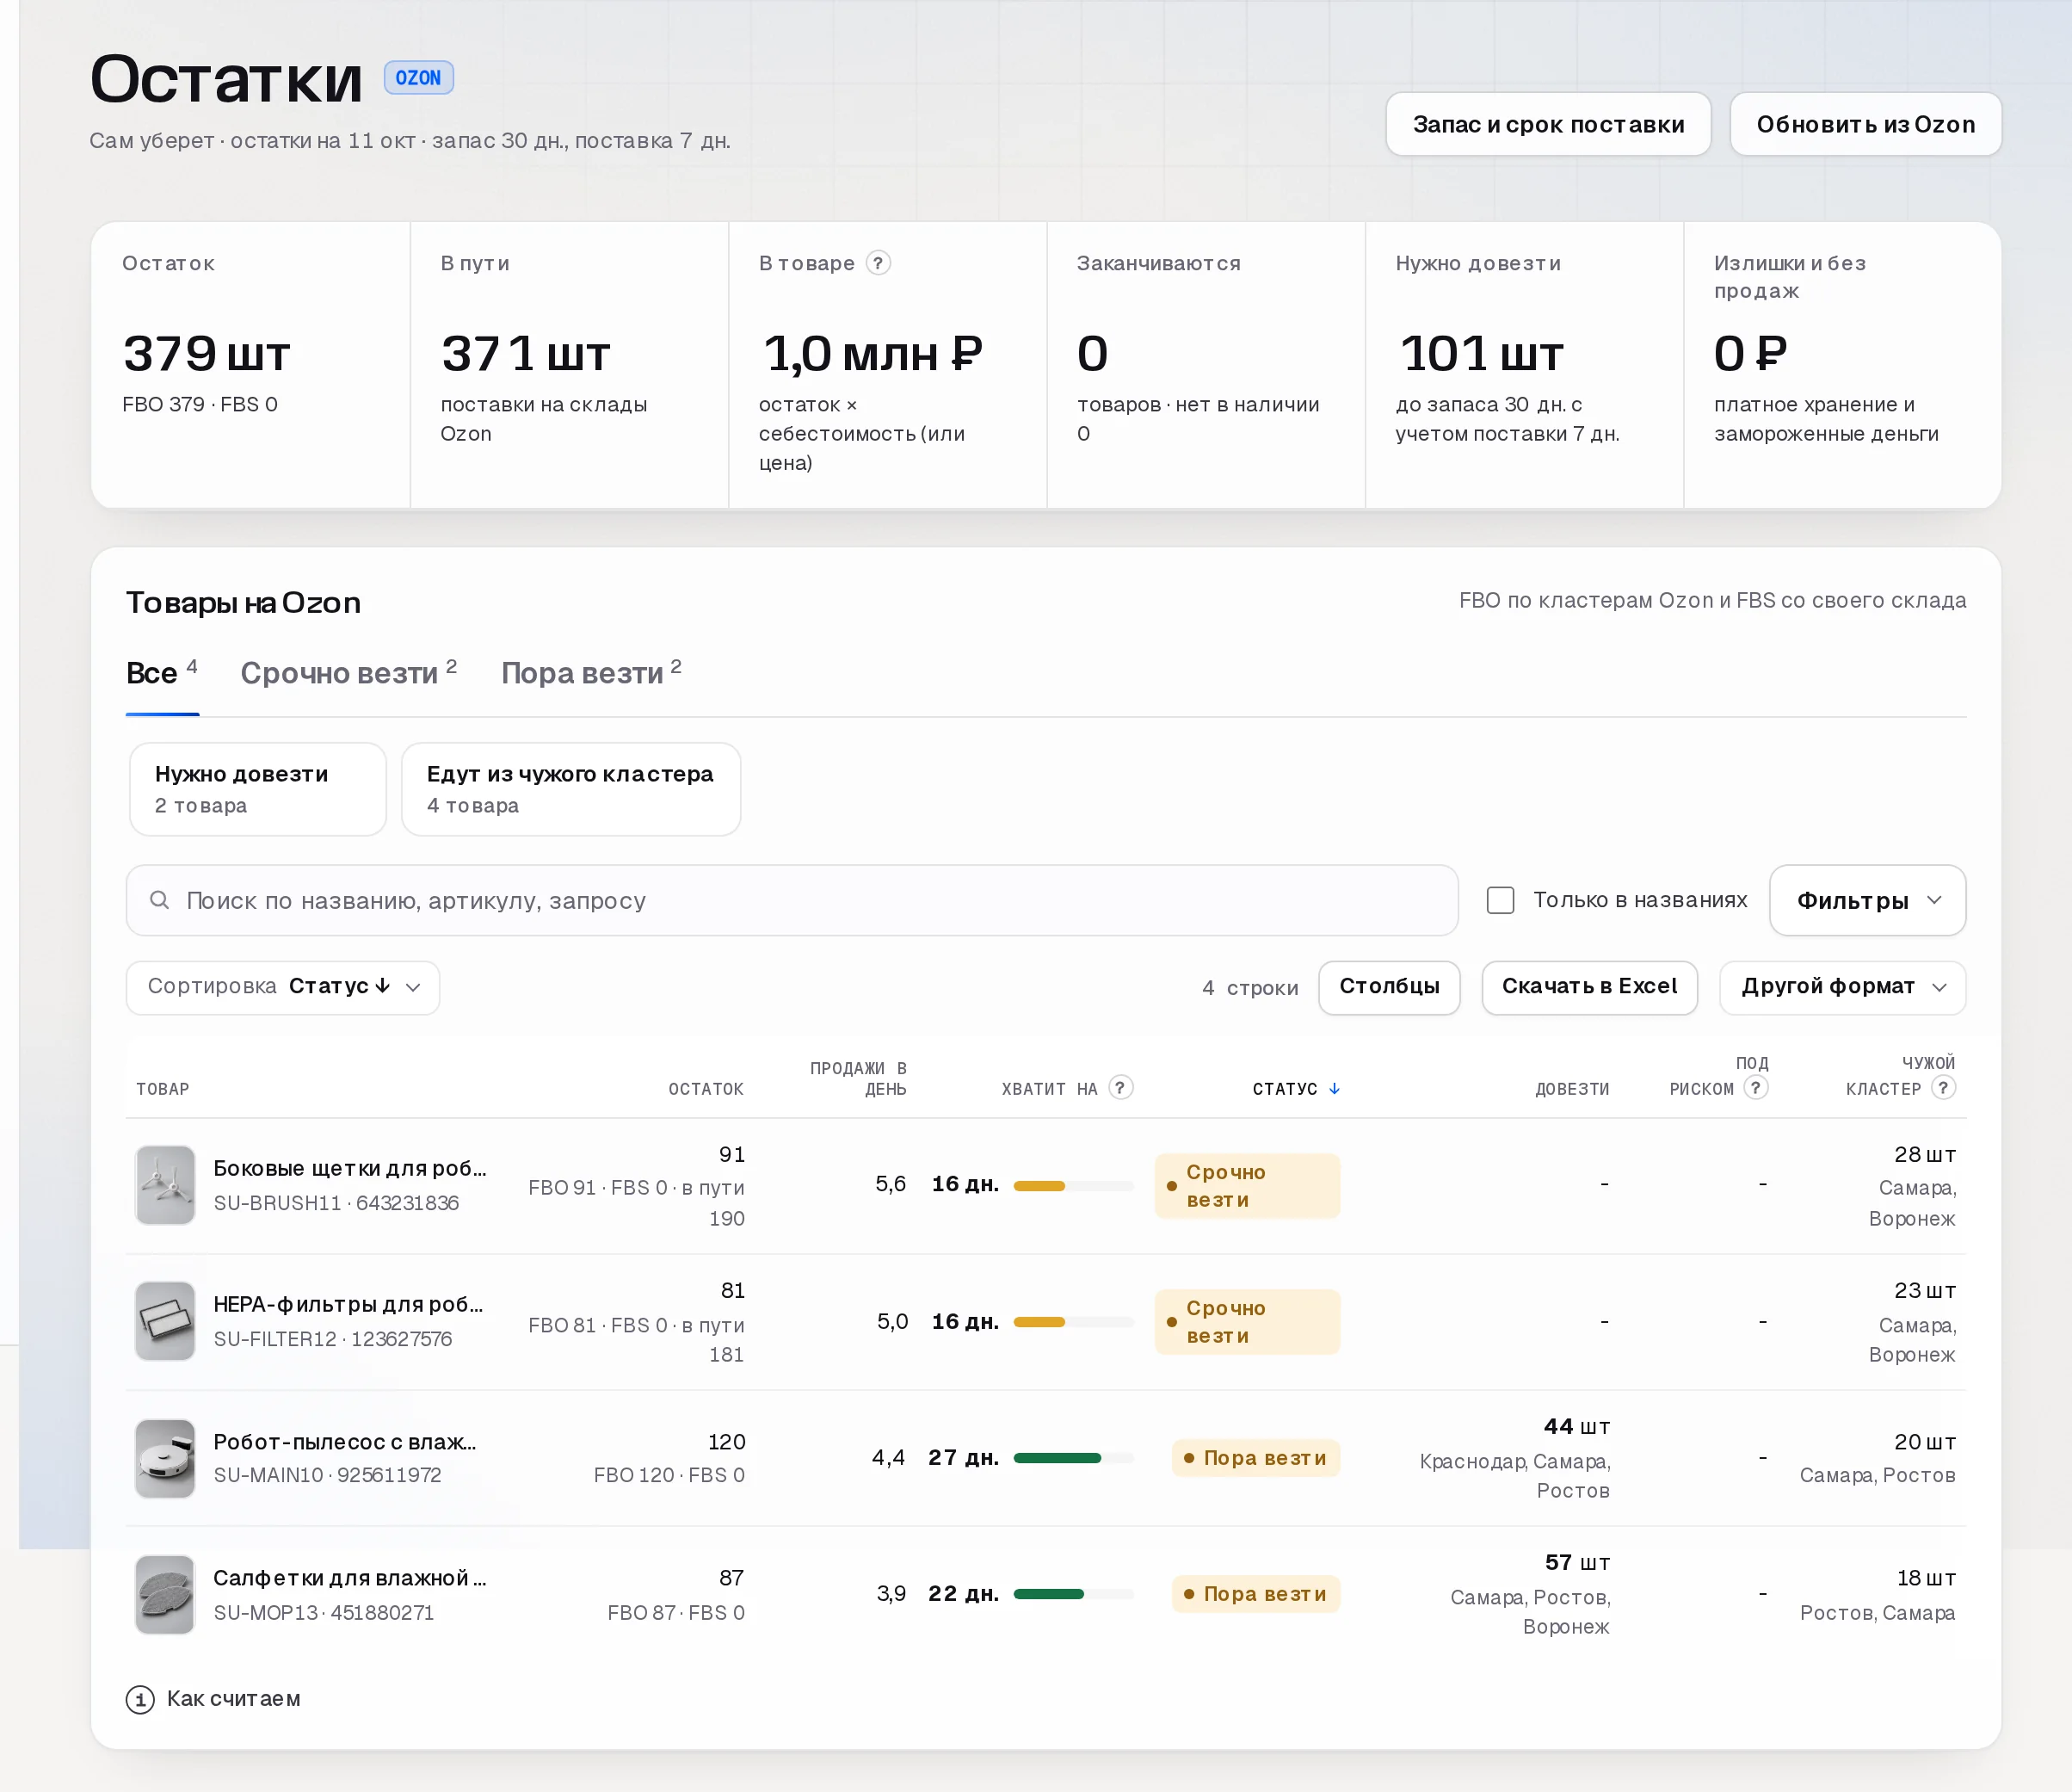
Task: Click the stock progress bar for HEPA-фильтры
Action: (1073, 1322)
